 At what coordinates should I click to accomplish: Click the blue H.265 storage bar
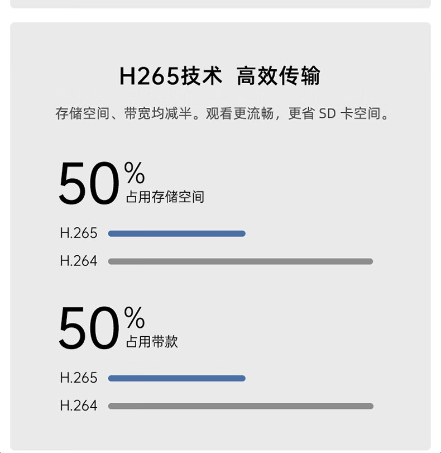(x=177, y=233)
